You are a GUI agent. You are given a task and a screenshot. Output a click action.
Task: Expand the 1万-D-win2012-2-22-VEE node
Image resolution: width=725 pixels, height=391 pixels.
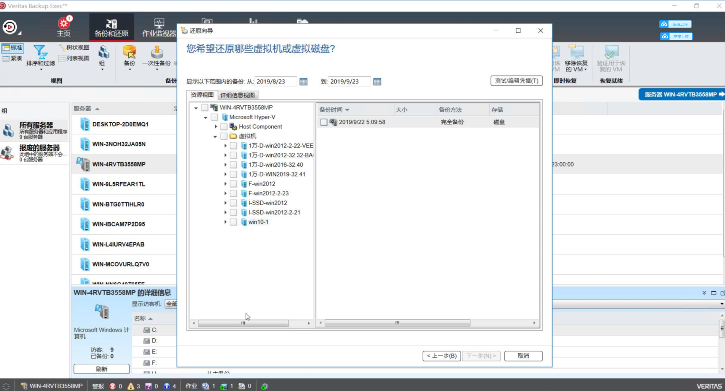coord(225,146)
